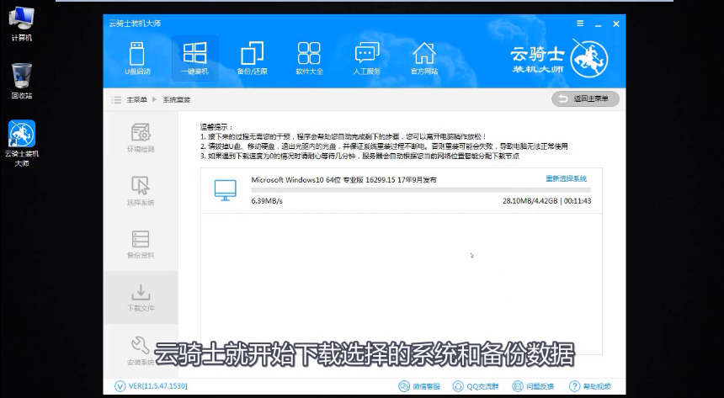The image size is (724, 398).
Task: Click the 返回主菜单 button
Action: click(585, 98)
